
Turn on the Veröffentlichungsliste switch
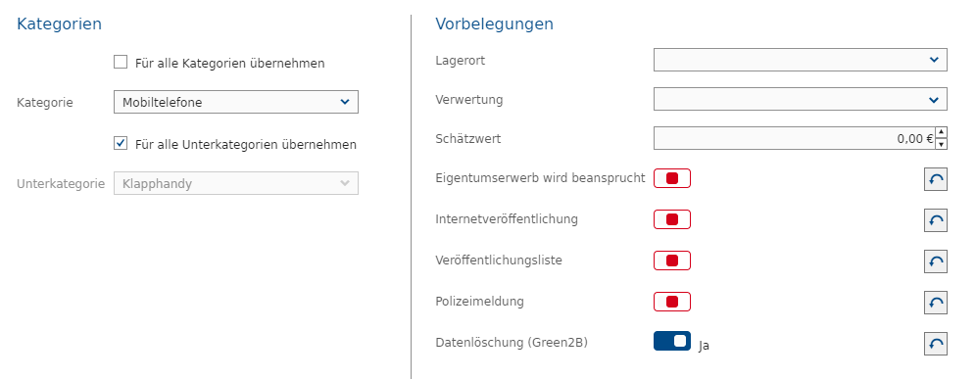[x=672, y=261]
